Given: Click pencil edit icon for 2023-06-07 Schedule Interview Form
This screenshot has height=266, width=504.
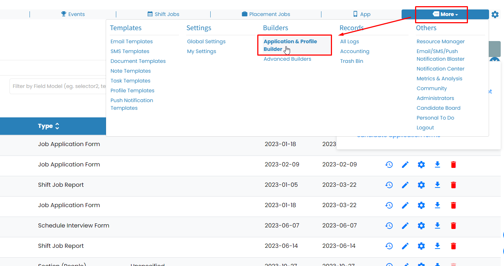Looking at the screenshot, I should (x=405, y=226).
